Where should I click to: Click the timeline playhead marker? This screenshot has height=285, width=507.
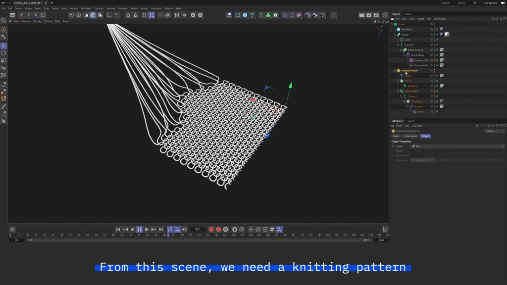coord(168,235)
